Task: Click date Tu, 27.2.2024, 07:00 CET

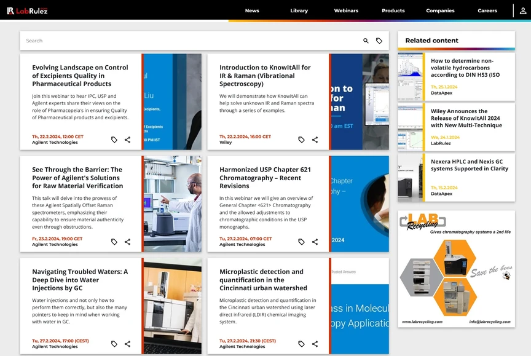Action: coord(245,239)
